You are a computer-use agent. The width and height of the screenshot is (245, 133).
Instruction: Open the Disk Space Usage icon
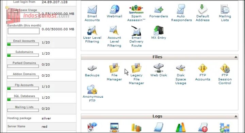[181, 68]
